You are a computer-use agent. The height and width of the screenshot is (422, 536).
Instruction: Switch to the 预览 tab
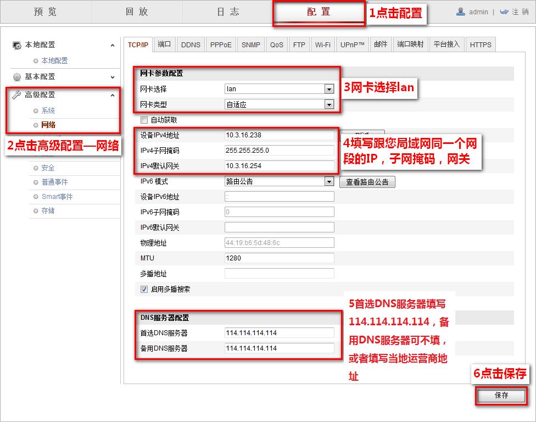(45, 12)
